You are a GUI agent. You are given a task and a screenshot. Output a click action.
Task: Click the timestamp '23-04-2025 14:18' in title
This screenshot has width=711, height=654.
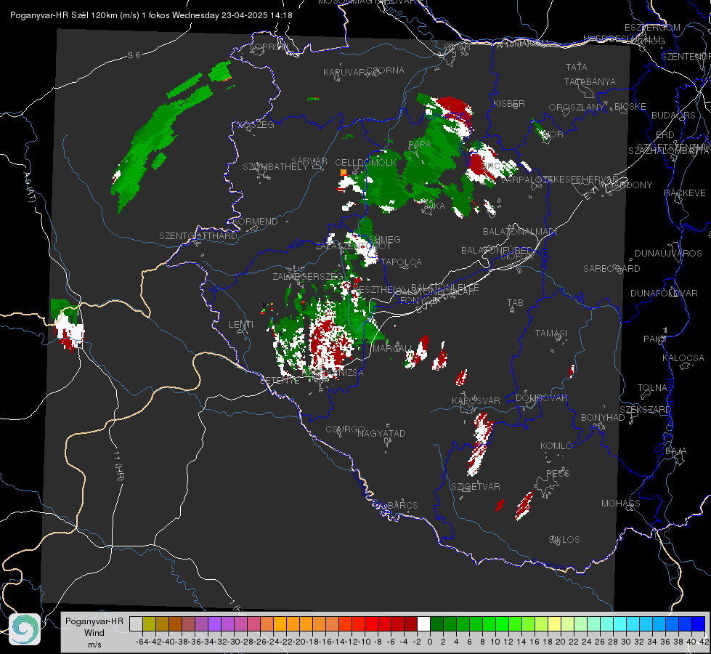coord(256,15)
